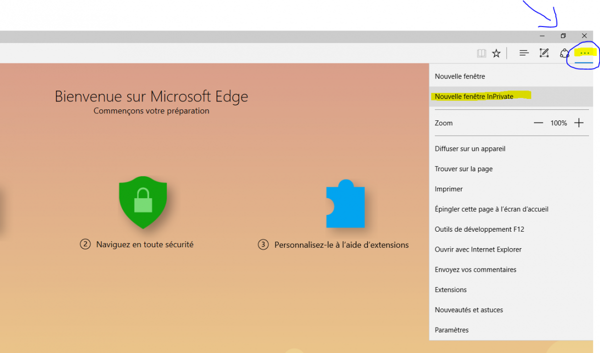Open the Reading view book icon
Screen dimensions: 600x353
(481, 53)
